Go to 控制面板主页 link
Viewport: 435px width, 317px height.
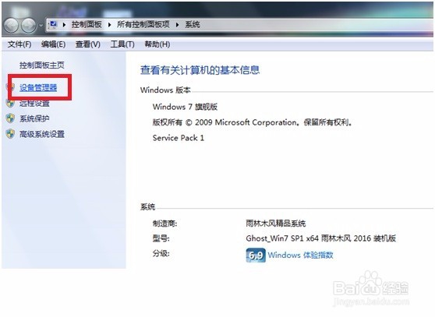(42, 65)
